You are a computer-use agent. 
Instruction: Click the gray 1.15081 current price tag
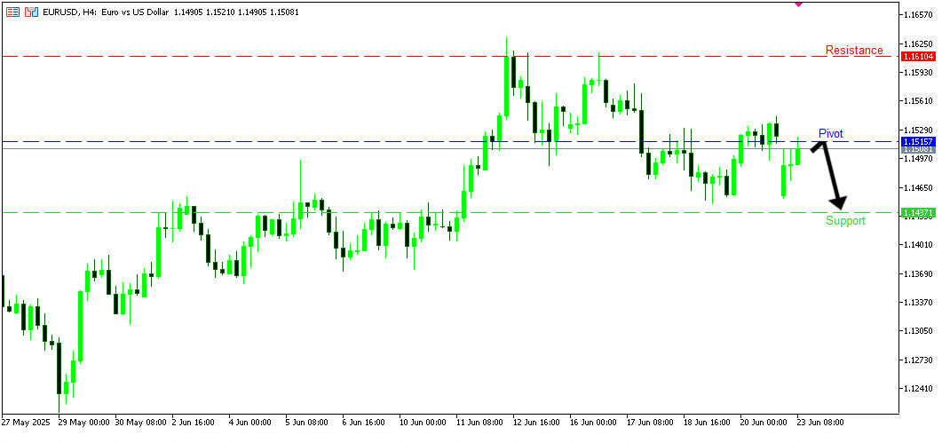coord(916,150)
